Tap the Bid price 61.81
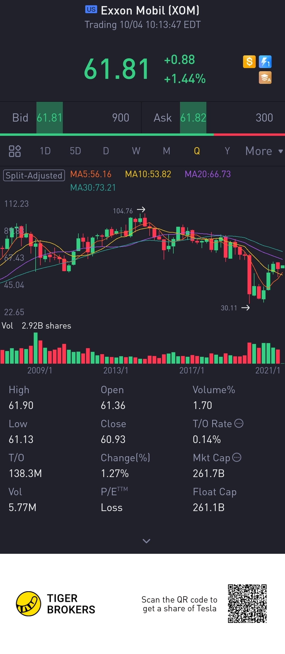 pyautogui.click(x=50, y=118)
